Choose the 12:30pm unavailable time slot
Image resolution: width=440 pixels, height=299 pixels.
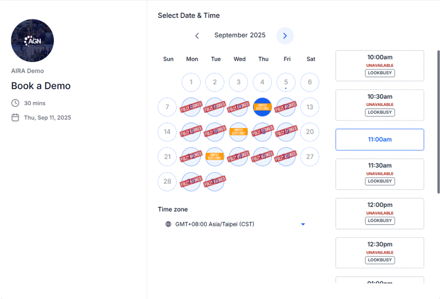tap(380, 253)
